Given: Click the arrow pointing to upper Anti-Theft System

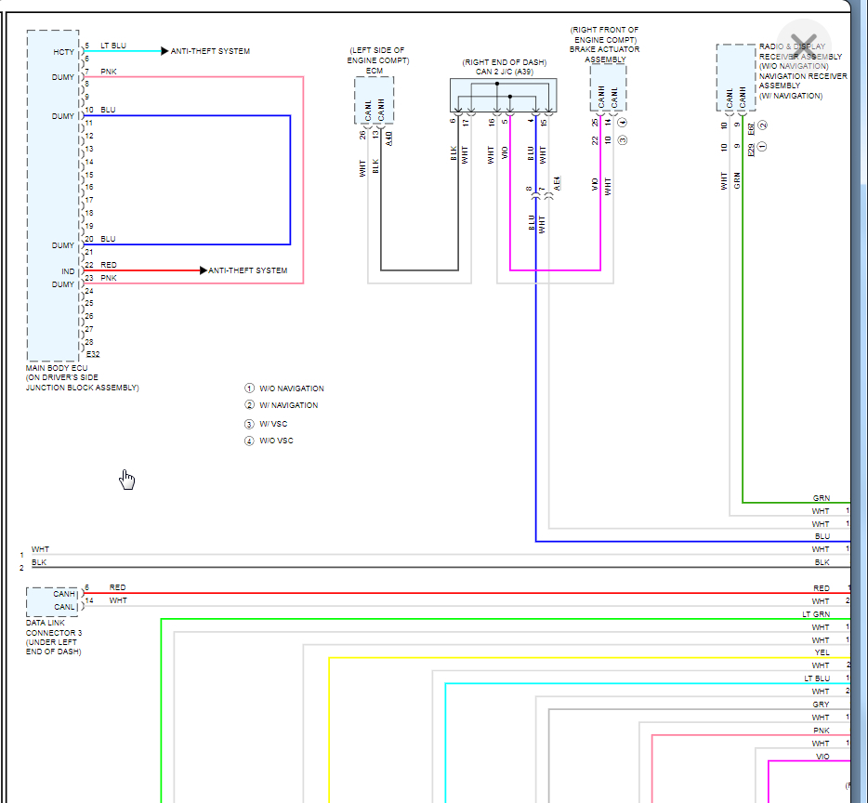Looking at the screenshot, I should coord(164,51).
